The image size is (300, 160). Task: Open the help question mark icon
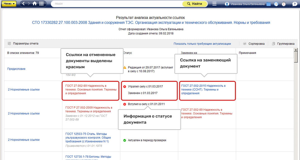tap(295, 4)
